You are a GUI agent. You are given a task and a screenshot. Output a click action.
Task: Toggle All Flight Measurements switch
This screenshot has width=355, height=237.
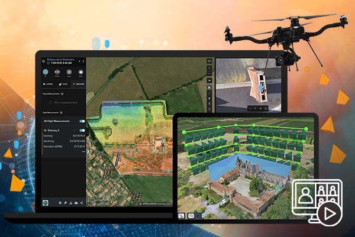(x=82, y=121)
